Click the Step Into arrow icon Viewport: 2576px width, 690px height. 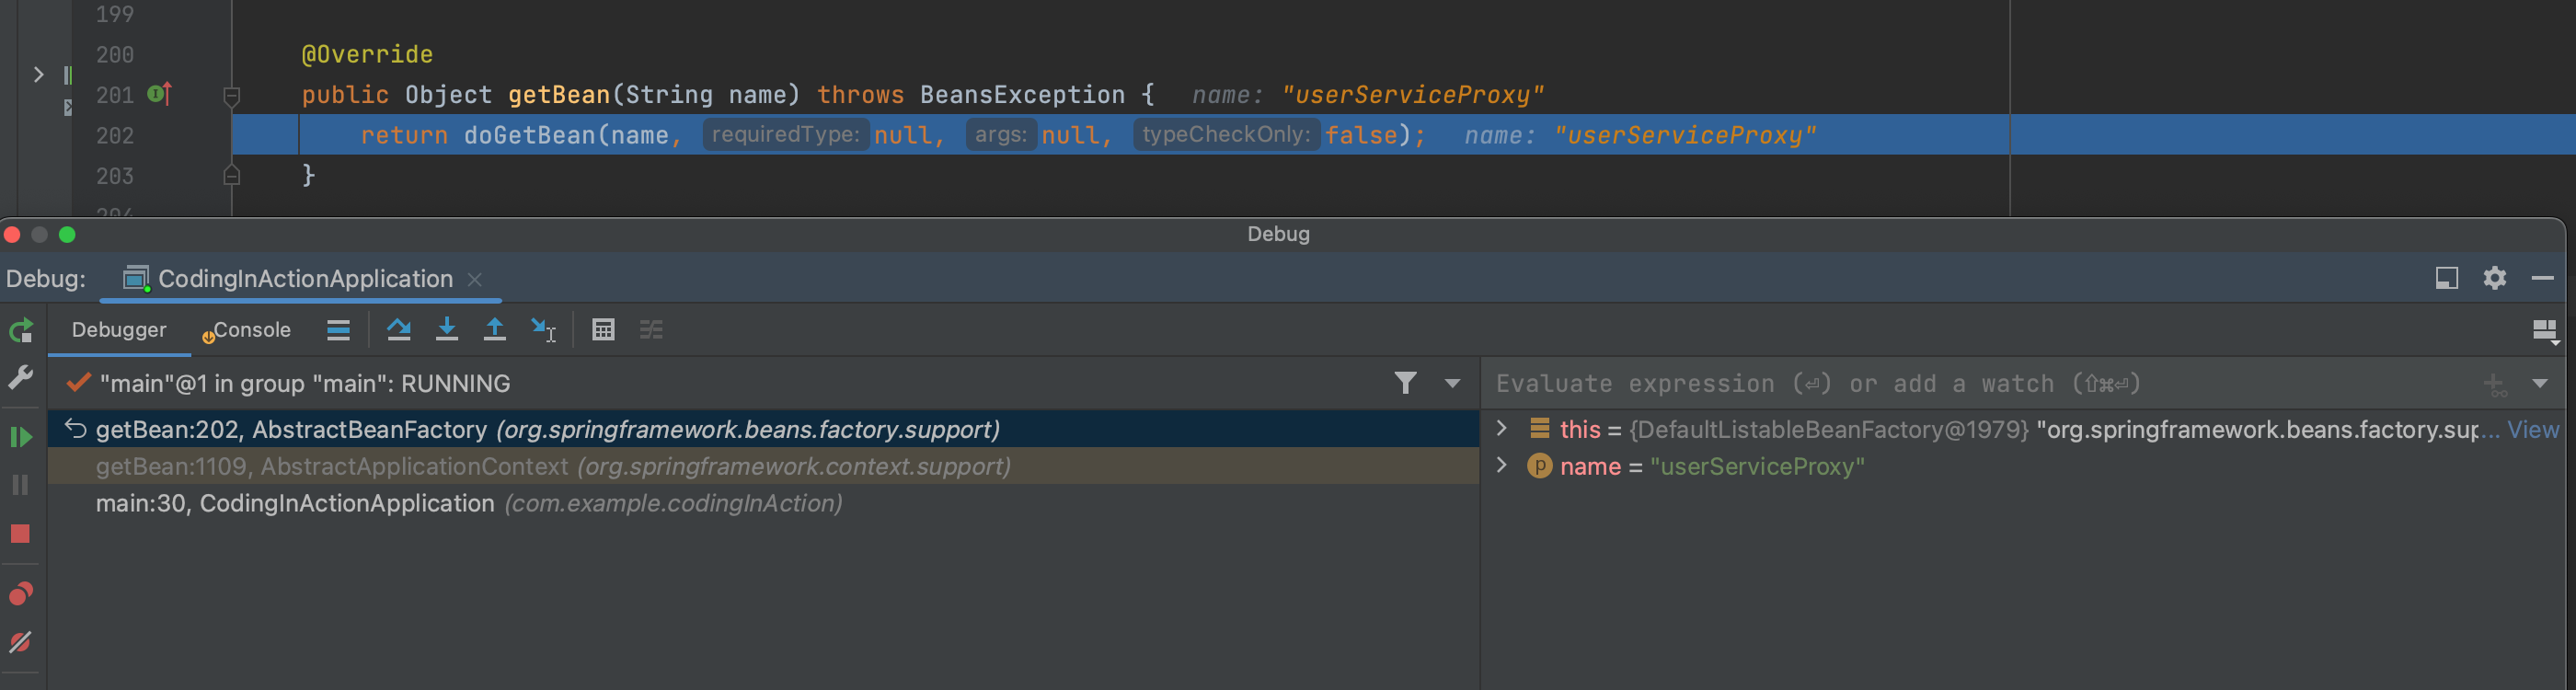coord(447,329)
